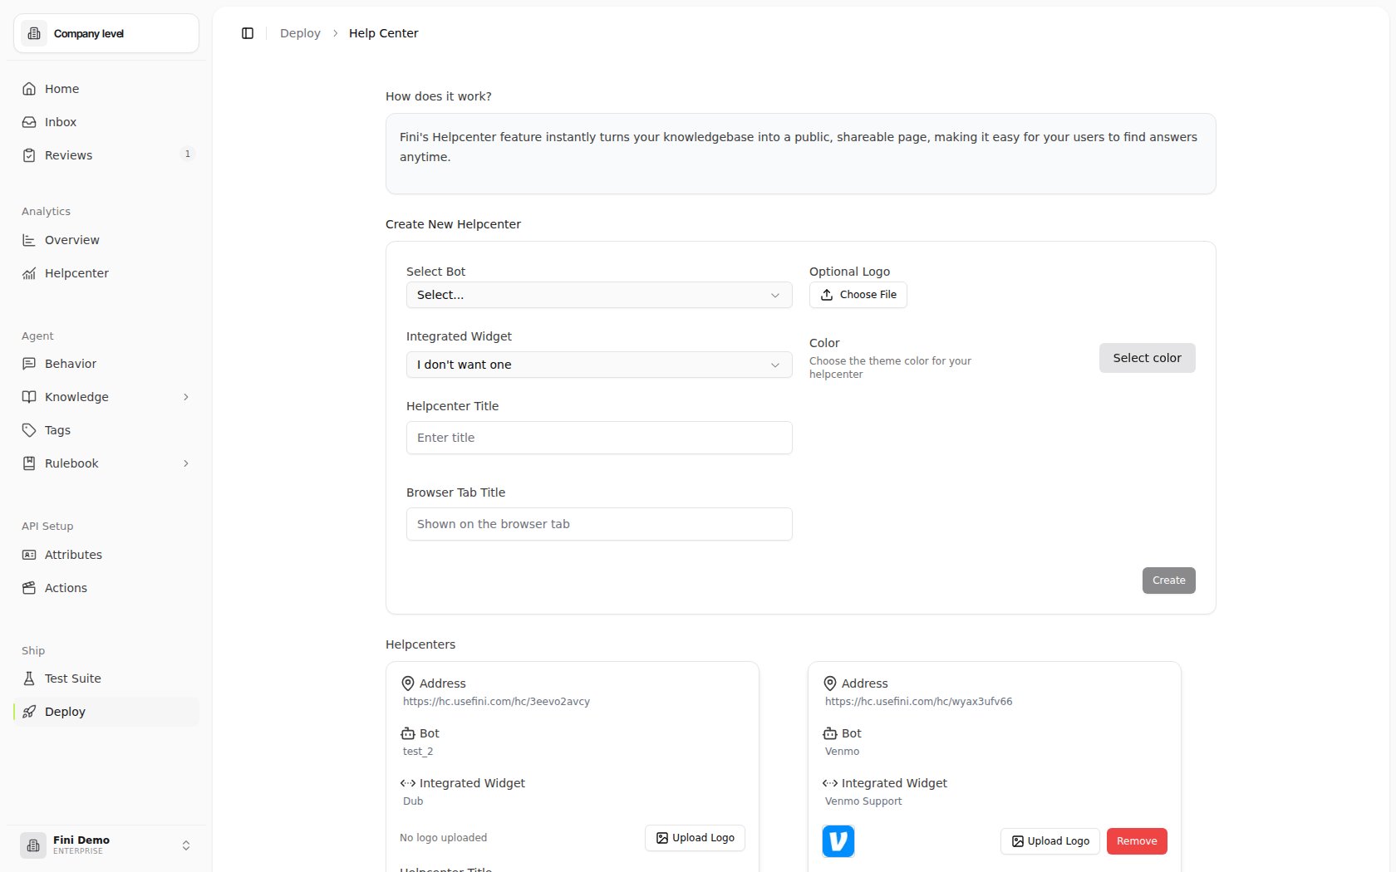Click the Helpcenter analytics chart icon

(x=29, y=273)
